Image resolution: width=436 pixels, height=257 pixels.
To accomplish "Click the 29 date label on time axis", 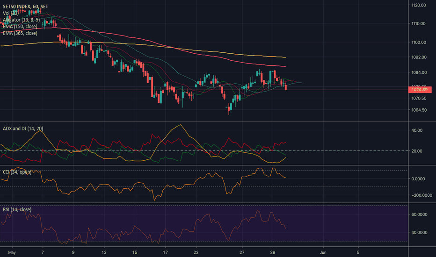I will pyautogui.click(x=273, y=252).
